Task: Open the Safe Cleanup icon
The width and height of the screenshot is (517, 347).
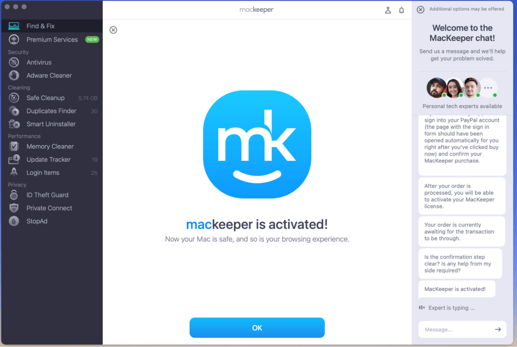Action: tap(14, 98)
